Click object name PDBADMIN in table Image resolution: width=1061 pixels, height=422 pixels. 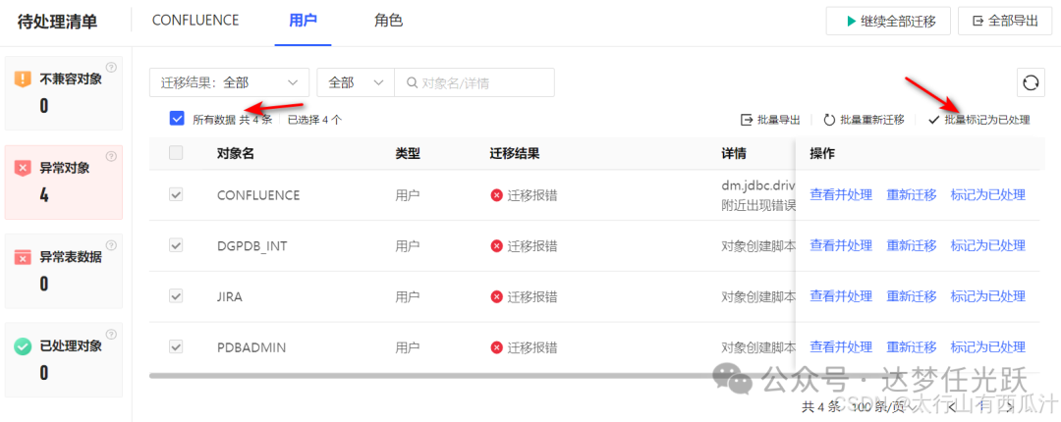pyautogui.click(x=251, y=347)
